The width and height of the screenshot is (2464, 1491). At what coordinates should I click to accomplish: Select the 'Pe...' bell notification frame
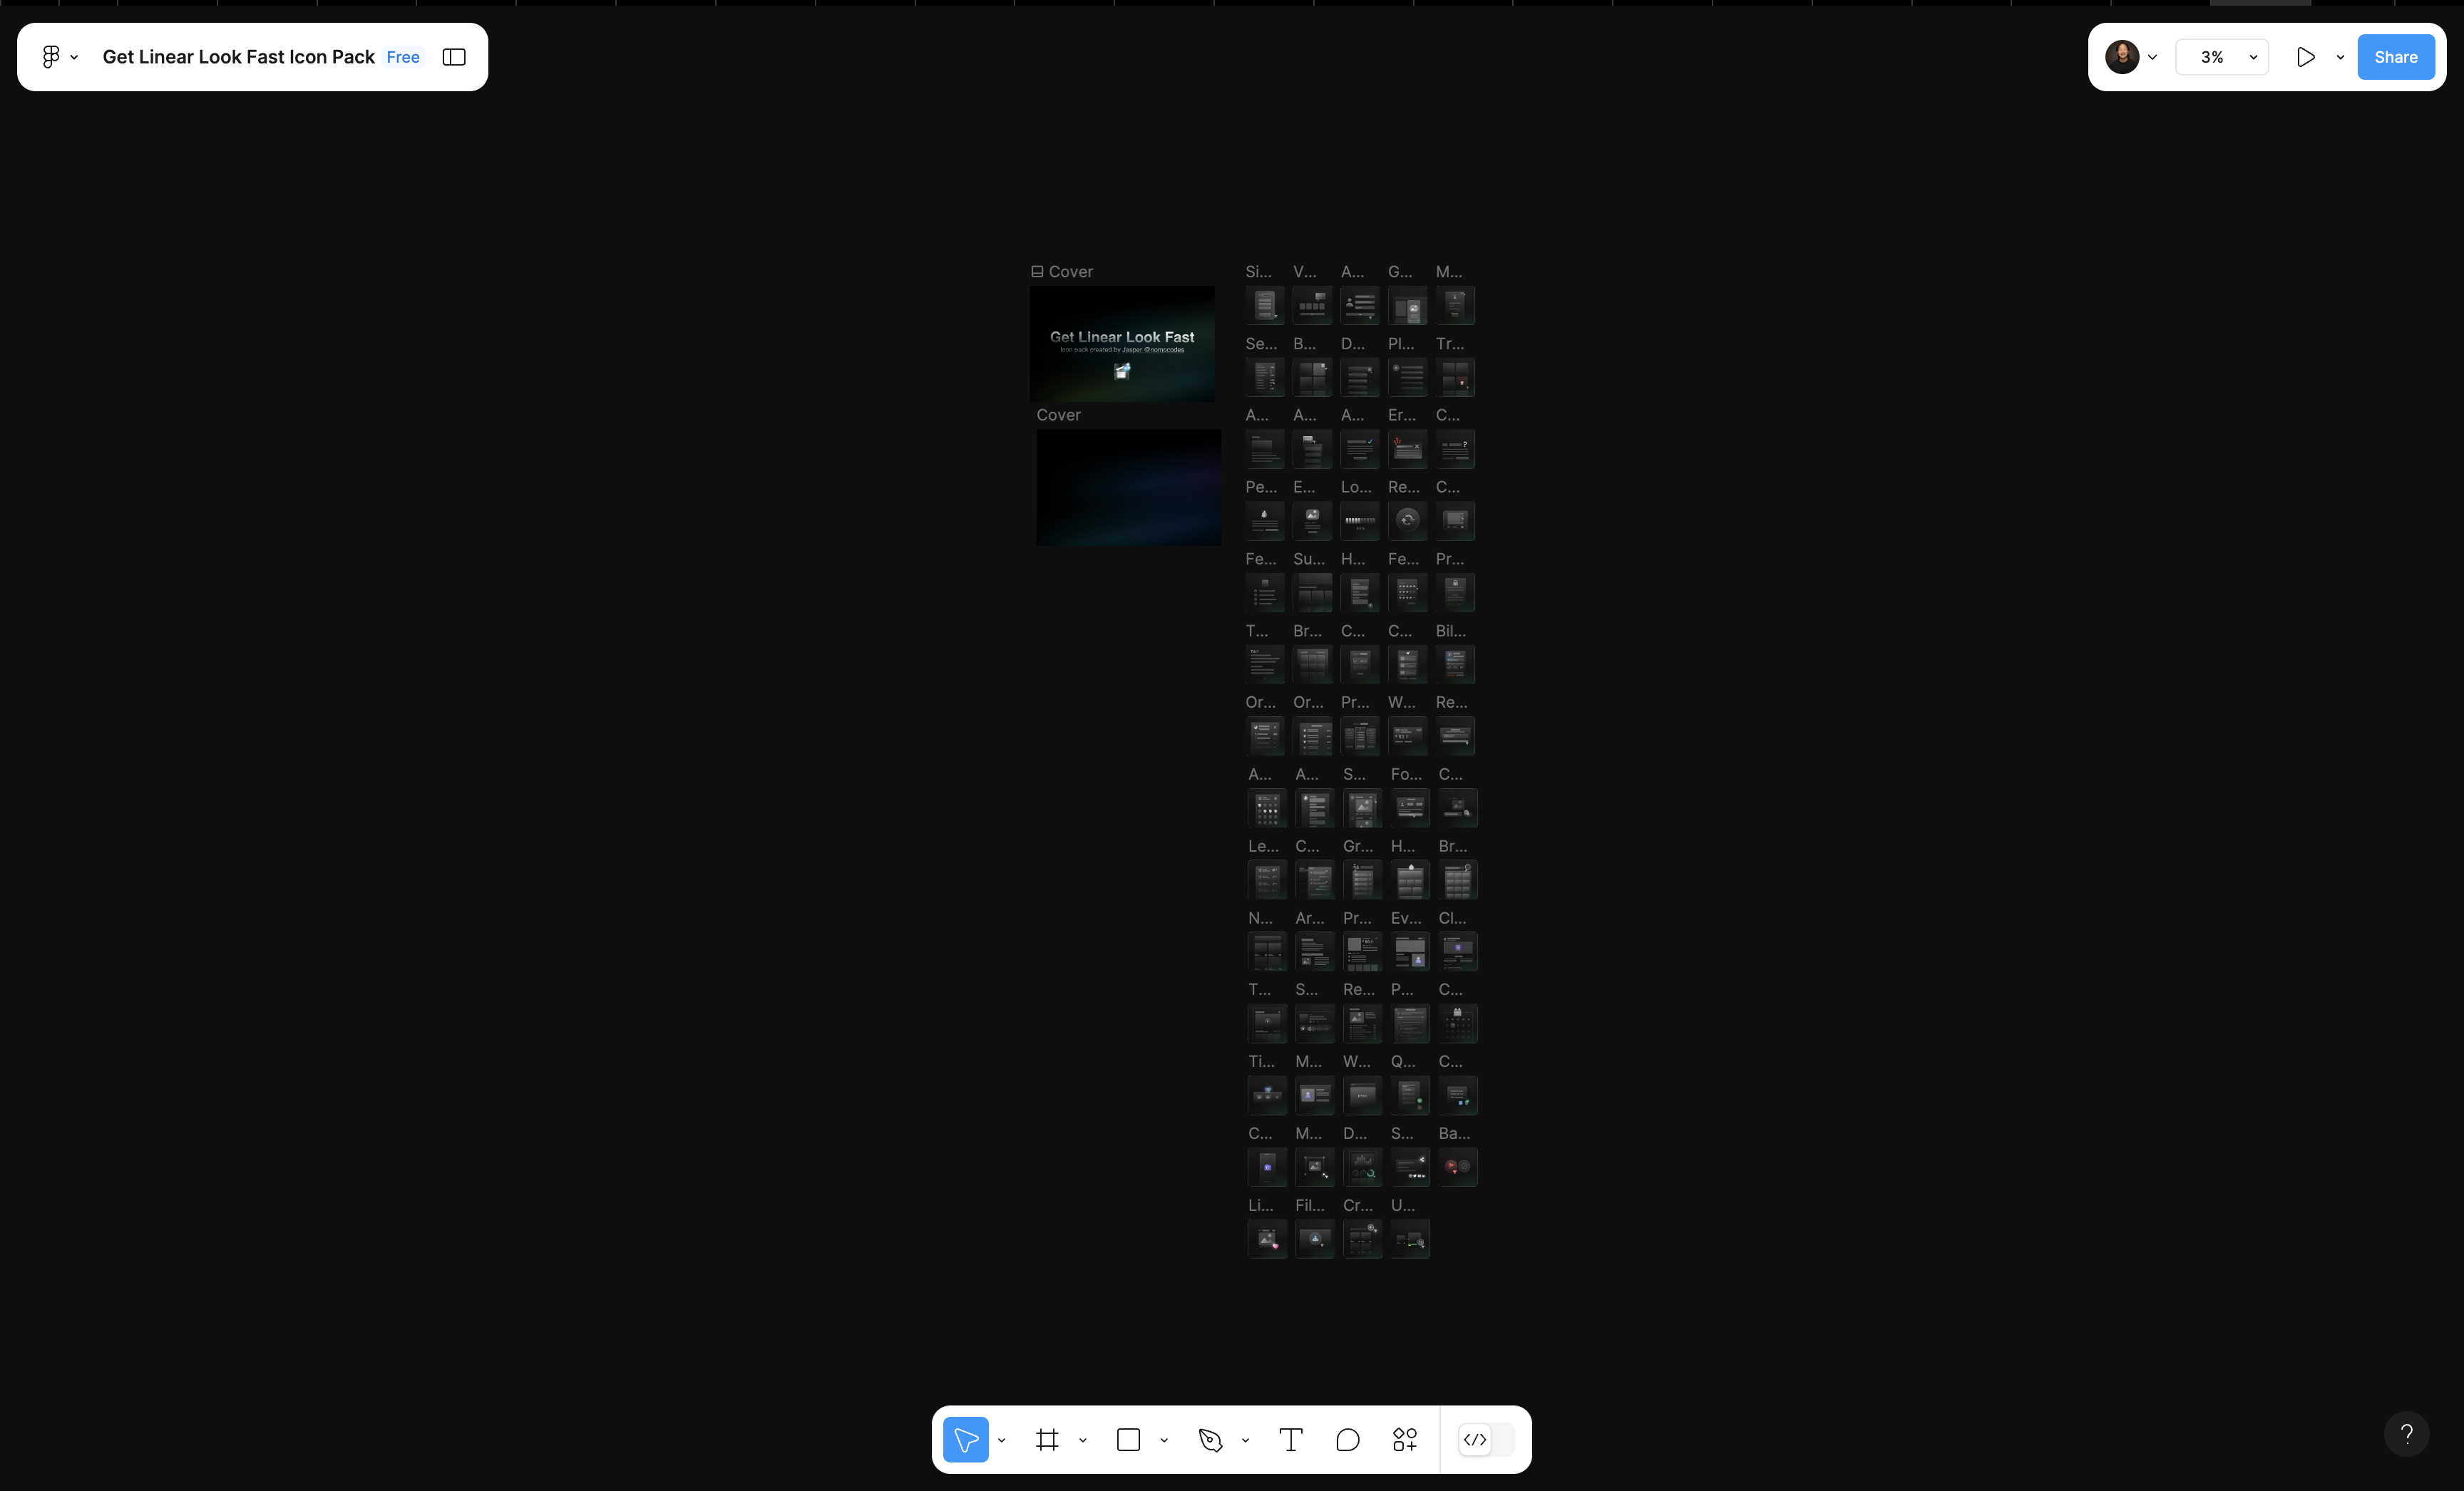[1265, 521]
